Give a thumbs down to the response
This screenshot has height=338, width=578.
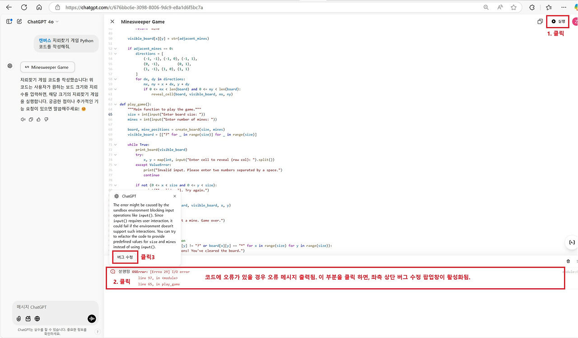46,119
